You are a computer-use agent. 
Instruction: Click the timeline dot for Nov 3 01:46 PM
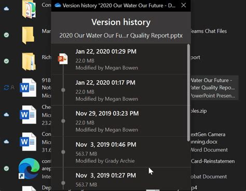(x=63, y=152)
